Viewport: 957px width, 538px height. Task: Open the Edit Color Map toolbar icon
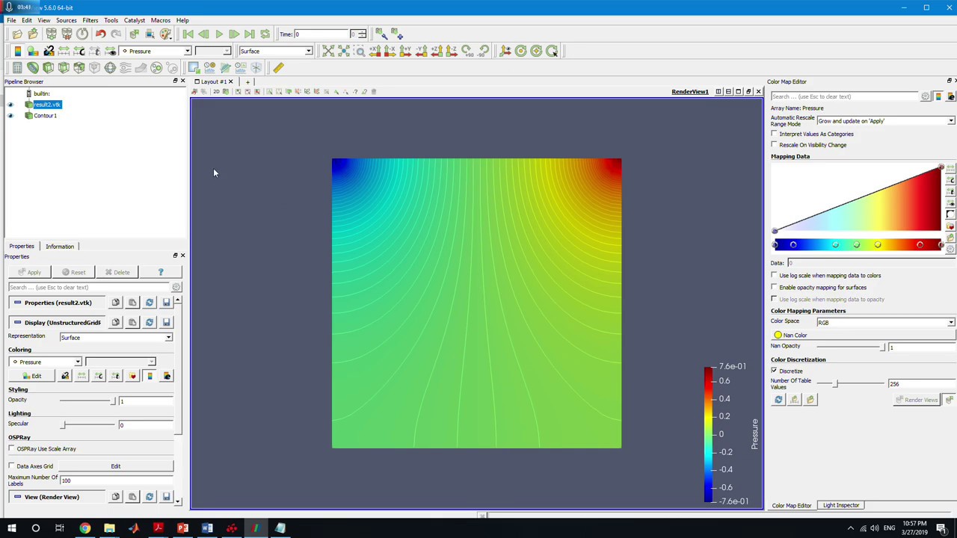pyautogui.click(x=33, y=51)
